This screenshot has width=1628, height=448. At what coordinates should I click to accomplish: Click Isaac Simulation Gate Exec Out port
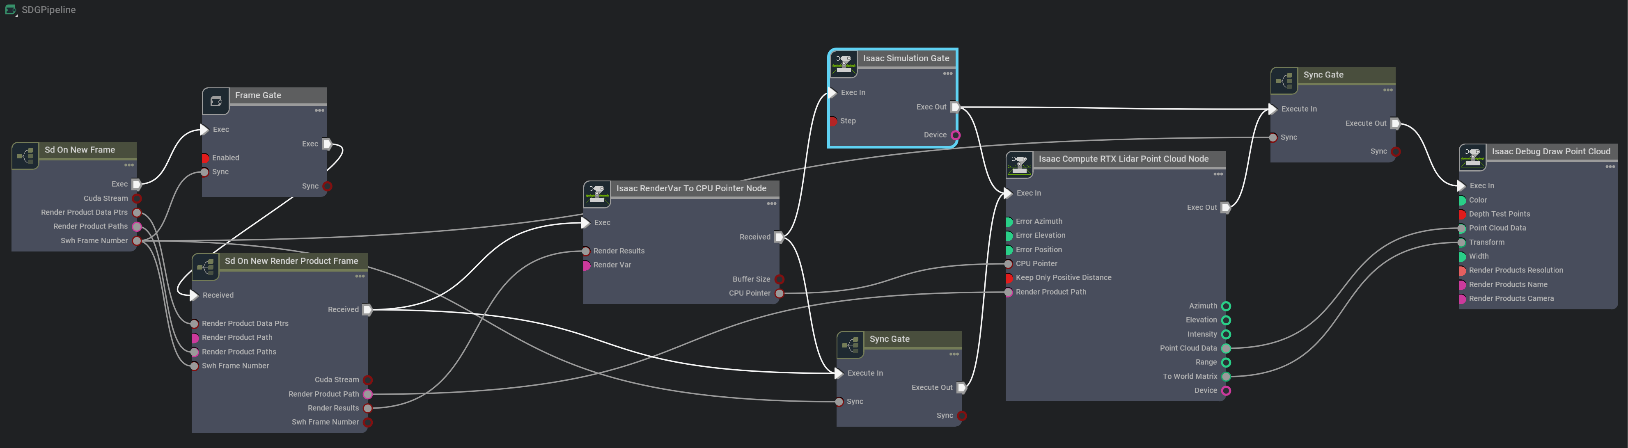click(x=956, y=107)
